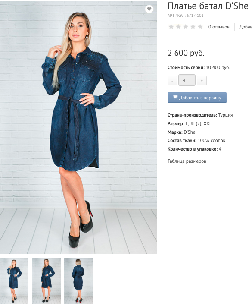Viewport: 252px width, 306px height.
Task: Focus the quantity input field showing 4
Action: 187,80
